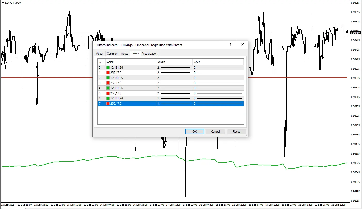Open the line style selector for row 3
This screenshot has width=362, height=209.
click(x=218, y=83)
